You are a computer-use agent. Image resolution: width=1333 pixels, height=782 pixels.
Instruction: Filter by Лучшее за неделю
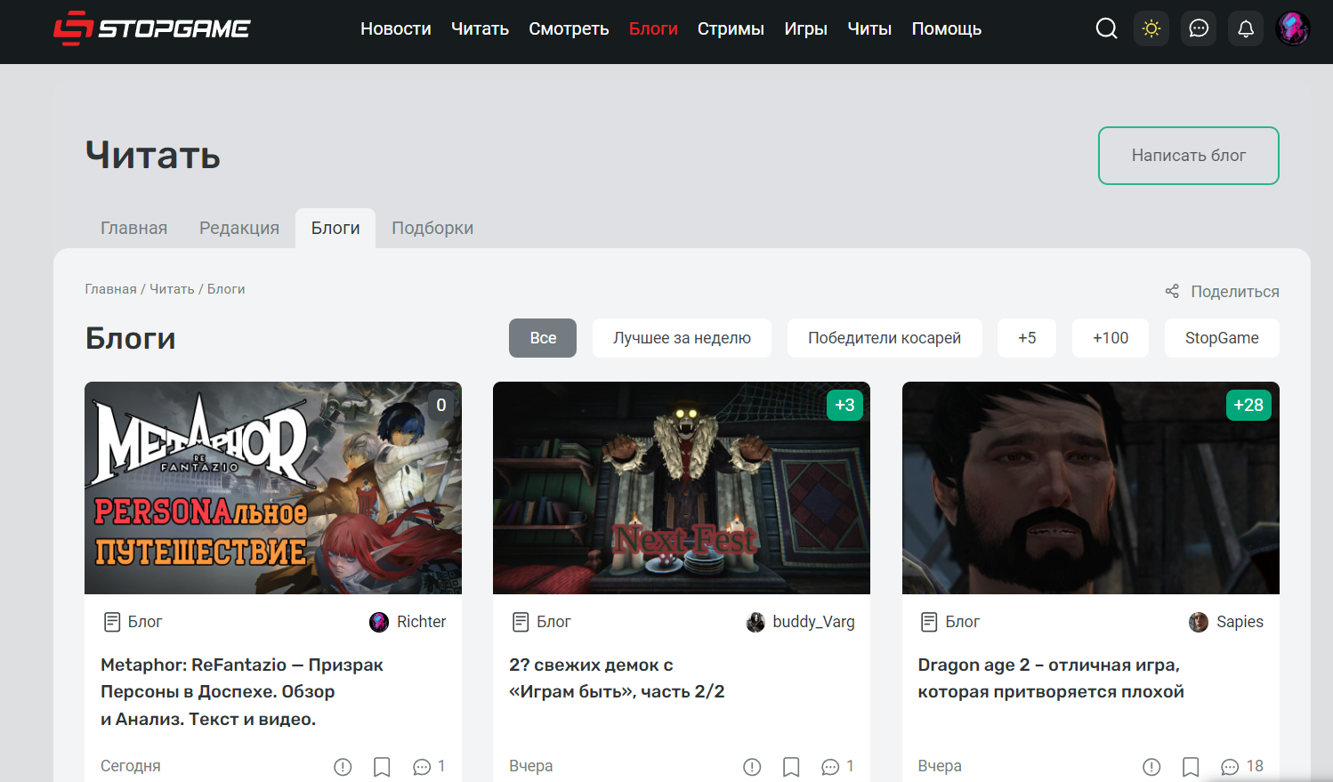[x=682, y=338]
